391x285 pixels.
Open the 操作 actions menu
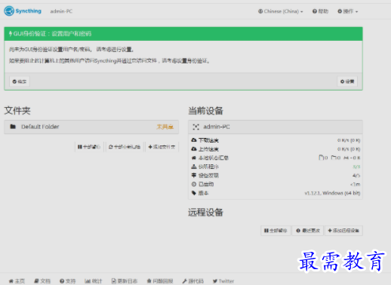click(348, 11)
